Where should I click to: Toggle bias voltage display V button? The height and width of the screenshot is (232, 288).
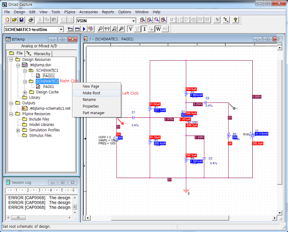click(x=131, y=29)
